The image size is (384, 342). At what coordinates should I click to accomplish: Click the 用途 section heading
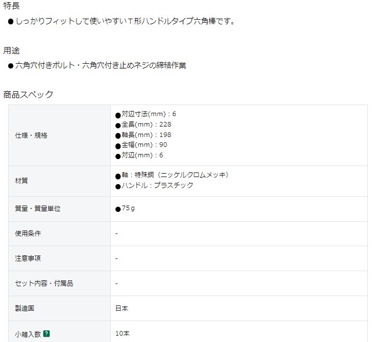pyautogui.click(x=12, y=51)
